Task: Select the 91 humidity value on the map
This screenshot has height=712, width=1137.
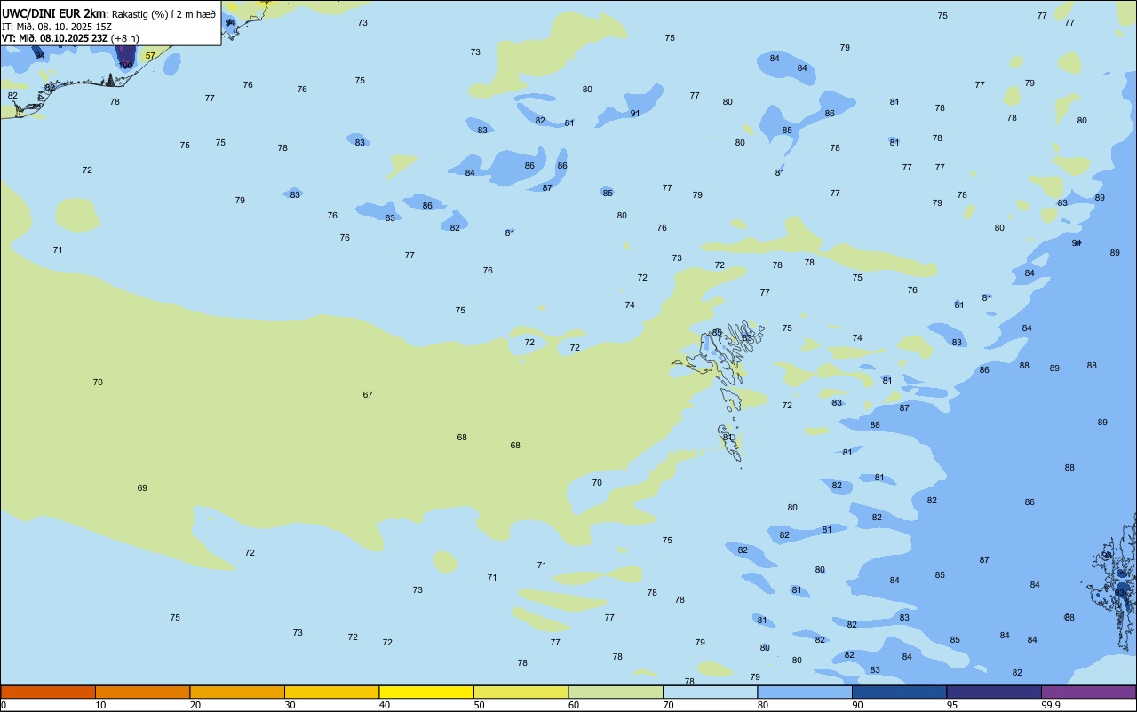Action: coord(635,113)
